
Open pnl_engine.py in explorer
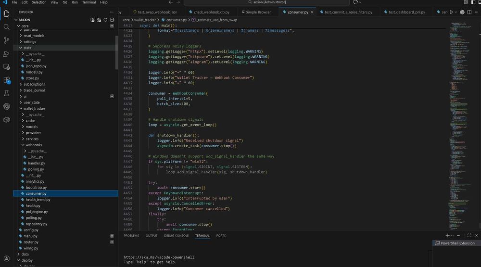tap(65, 212)
